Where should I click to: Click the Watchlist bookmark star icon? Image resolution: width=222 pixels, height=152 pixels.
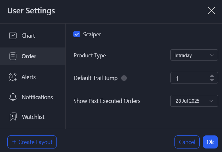(13, 117)
